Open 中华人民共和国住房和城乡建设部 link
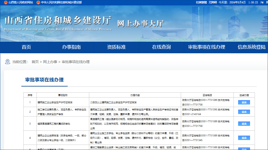Image resolution: width=268 pixels, height=150 pixels. coord(61,2)
